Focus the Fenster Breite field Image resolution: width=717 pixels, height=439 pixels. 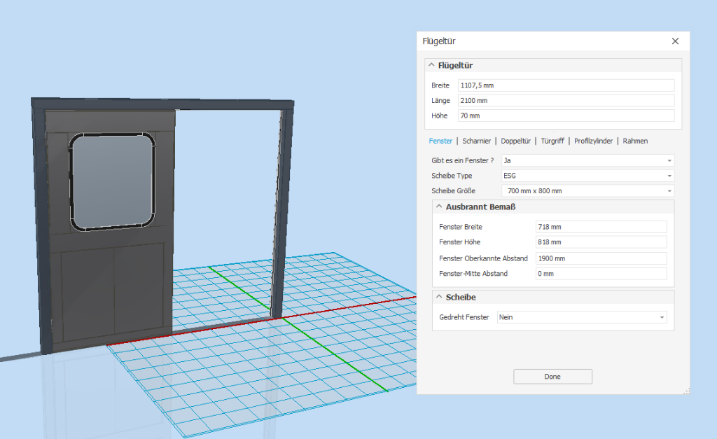click(x=601, y=227)
